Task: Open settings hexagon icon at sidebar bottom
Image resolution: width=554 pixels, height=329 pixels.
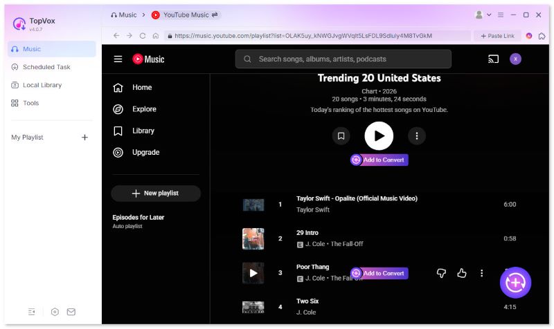Action: pos(55,312)
